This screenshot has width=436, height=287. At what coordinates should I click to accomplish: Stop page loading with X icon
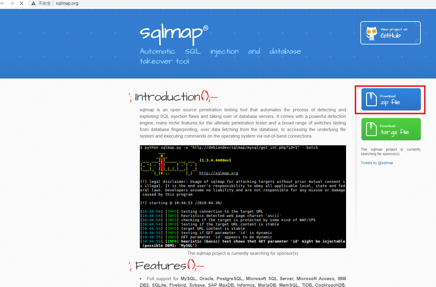point(22,3)
